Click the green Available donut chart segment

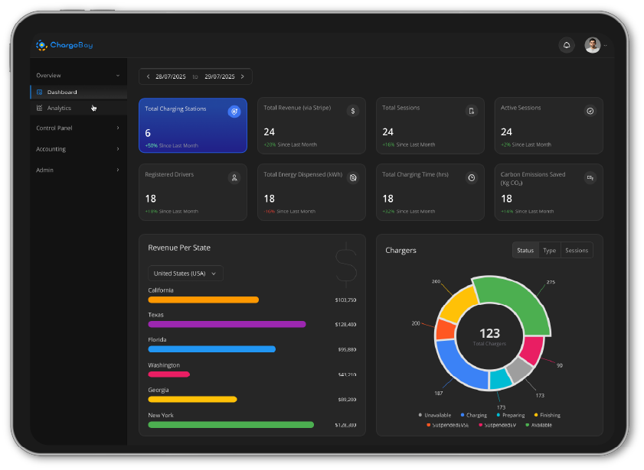point(517,303)
